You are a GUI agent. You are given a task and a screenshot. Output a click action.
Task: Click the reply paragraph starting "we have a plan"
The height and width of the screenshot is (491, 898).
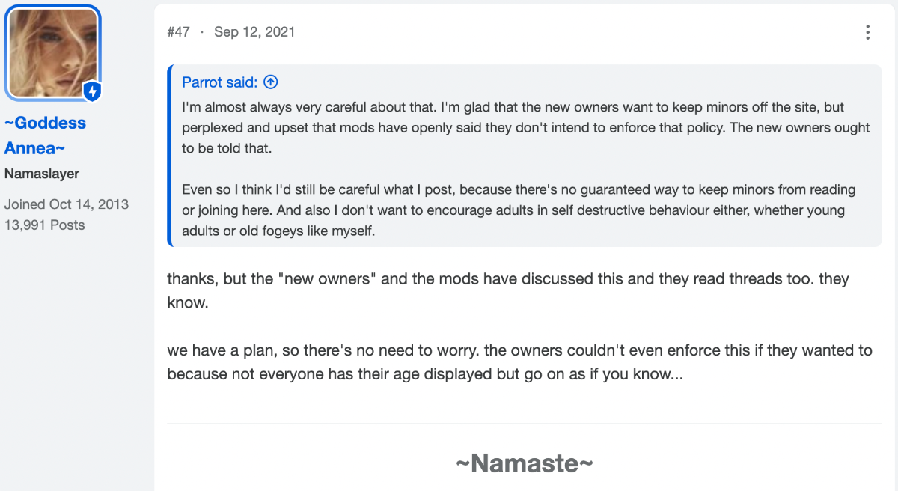pyautogui.click(x=519, y=363)
